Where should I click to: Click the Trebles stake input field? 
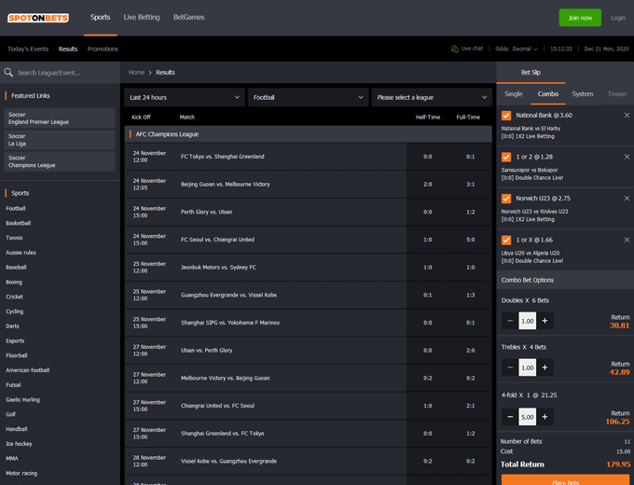528,367
